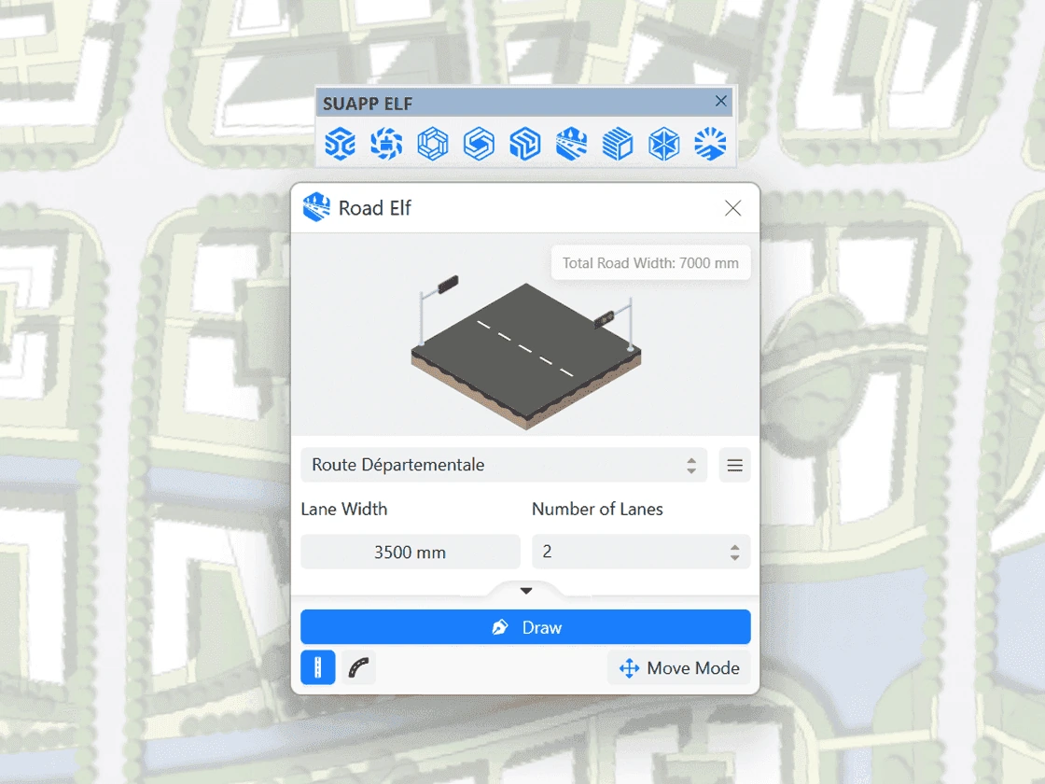The width and height of the screenshot is (1045, 784).
Task: Toggle Move Mode on
Action: pos(679,668)
